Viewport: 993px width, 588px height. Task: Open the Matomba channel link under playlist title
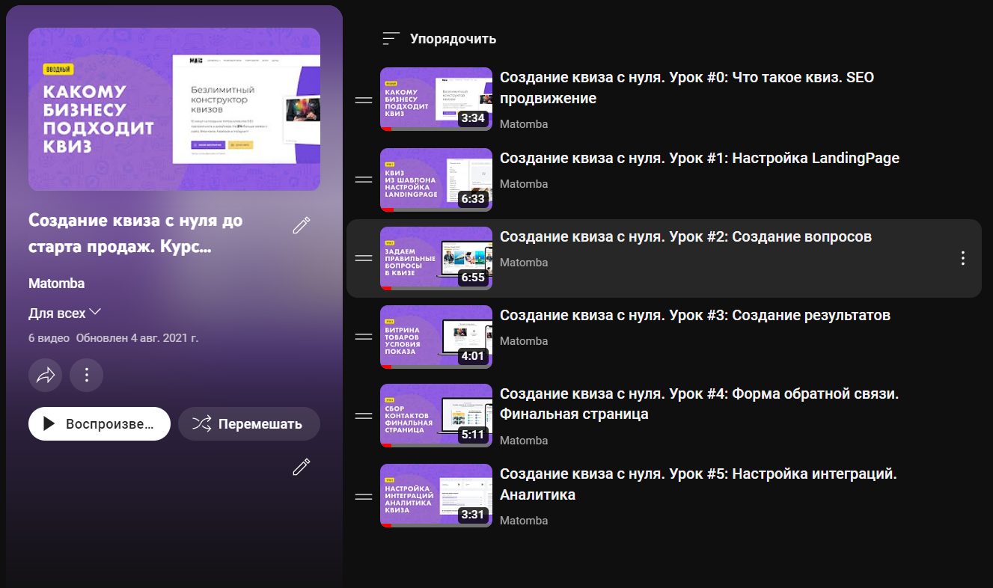pyautogui.click(x=56, y=284)
